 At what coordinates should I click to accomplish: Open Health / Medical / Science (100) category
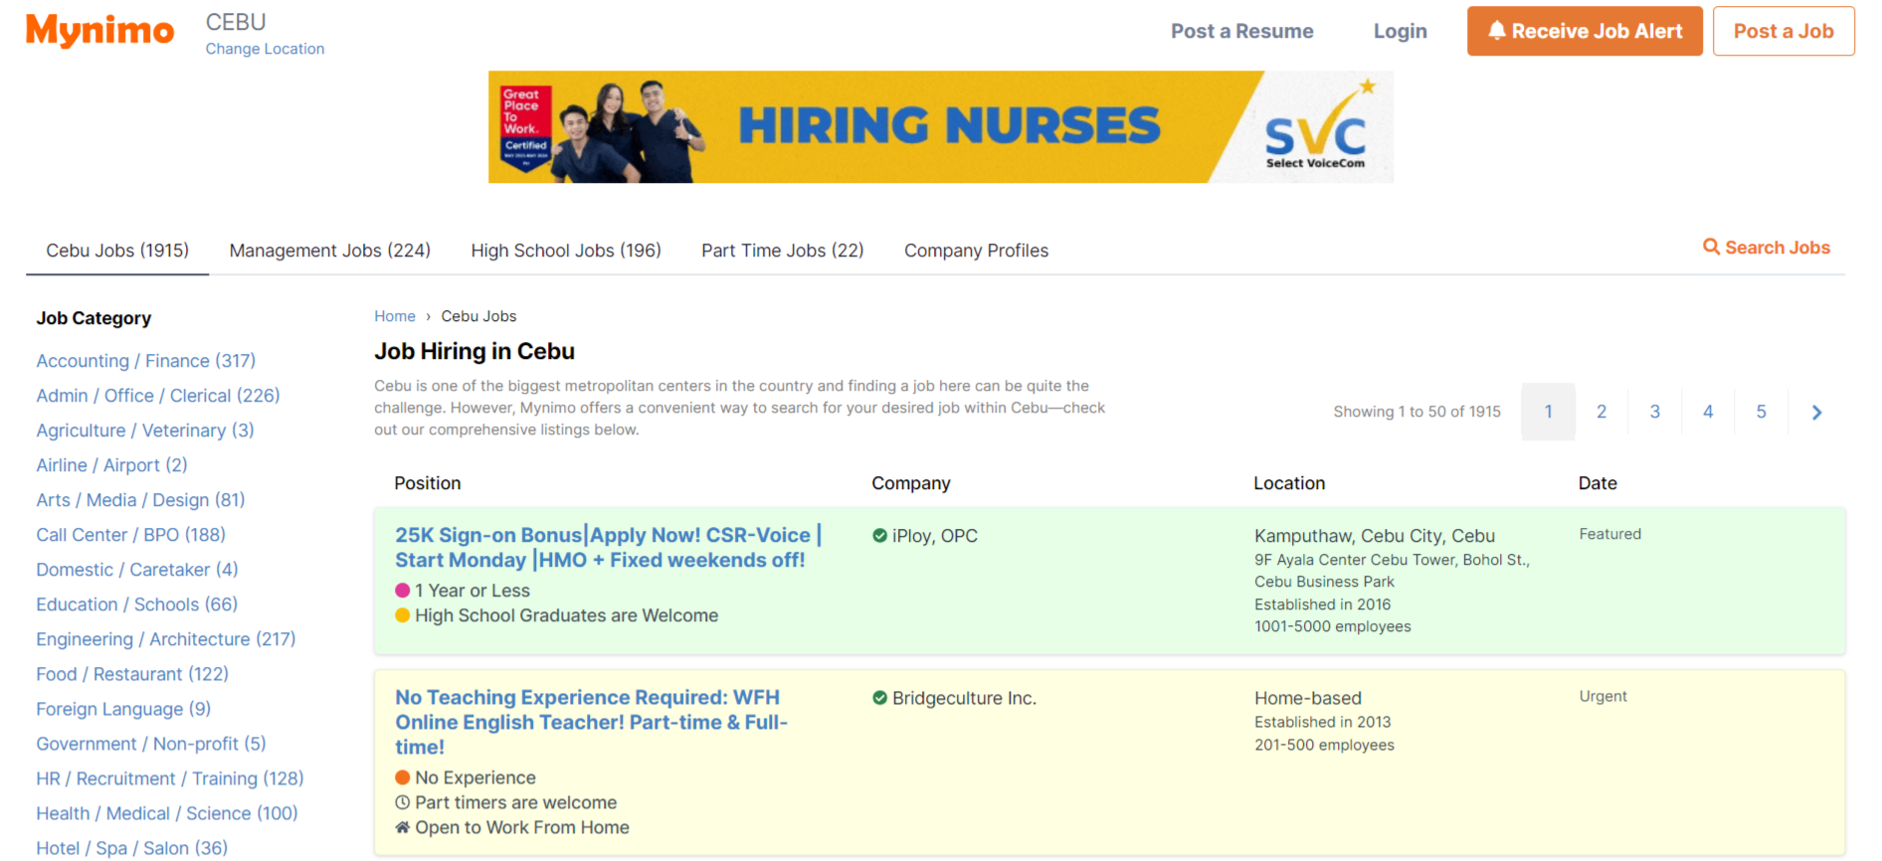click(x=167, y=813)
